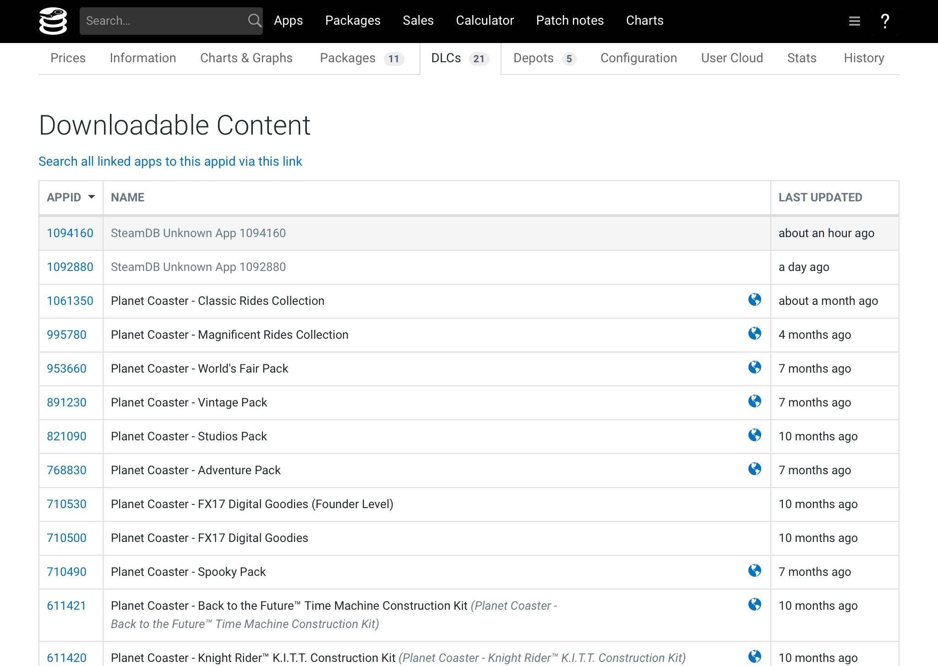Viewport: 938px width, 666px height.
Task: Click globe icon for Studios Pack
Action: (754, 435)
